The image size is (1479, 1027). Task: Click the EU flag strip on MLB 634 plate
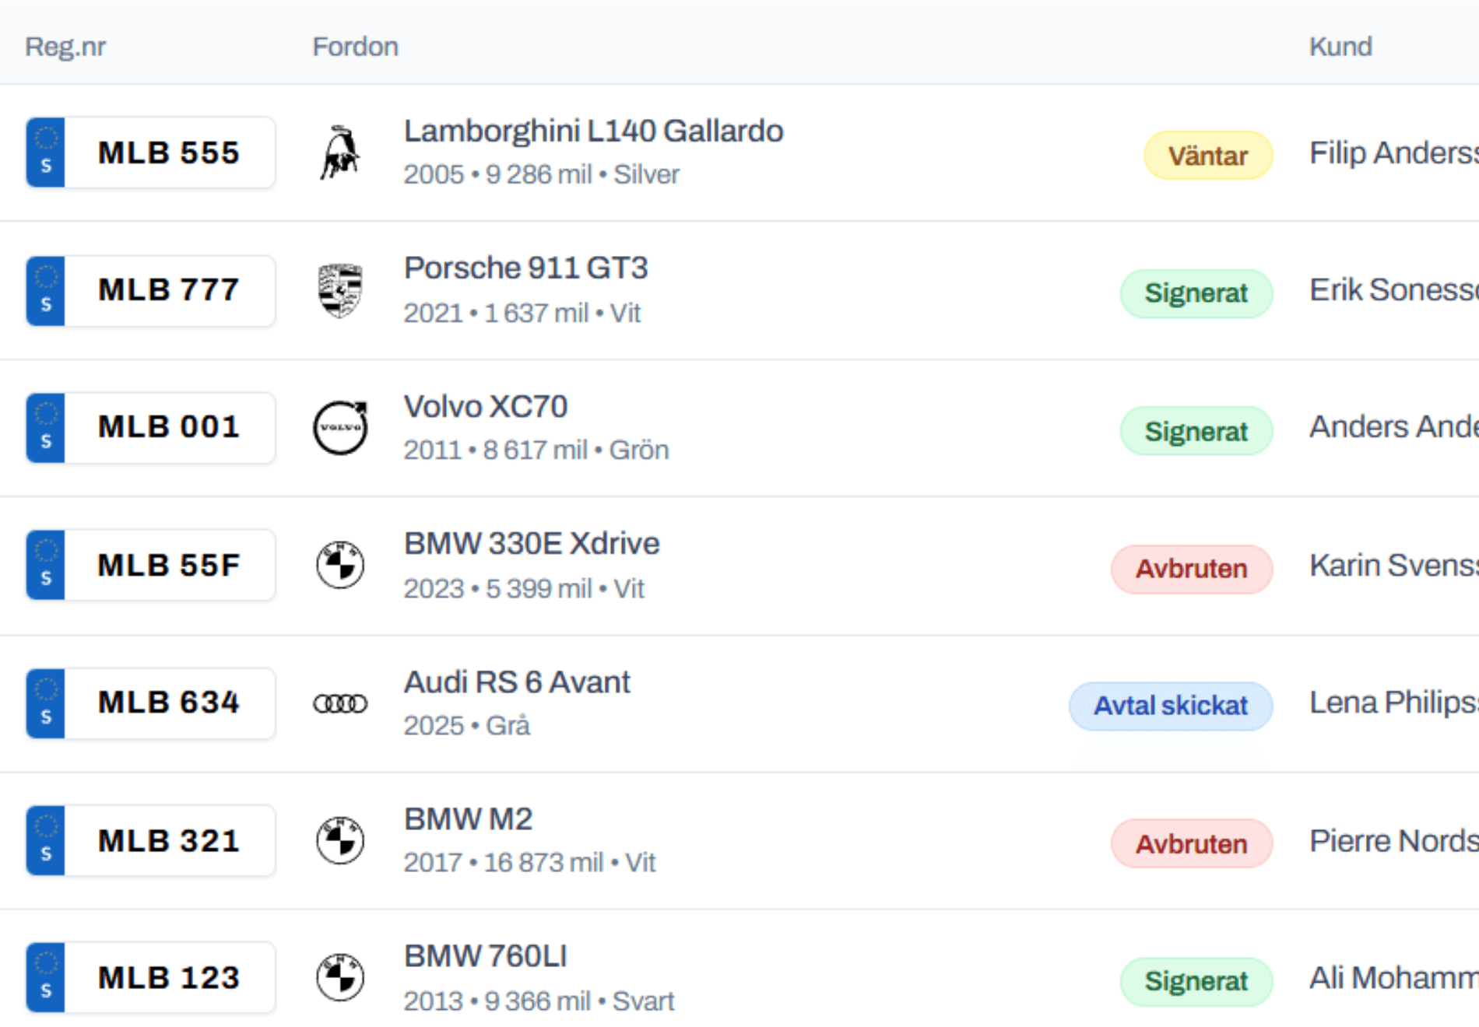coord(46,703)
